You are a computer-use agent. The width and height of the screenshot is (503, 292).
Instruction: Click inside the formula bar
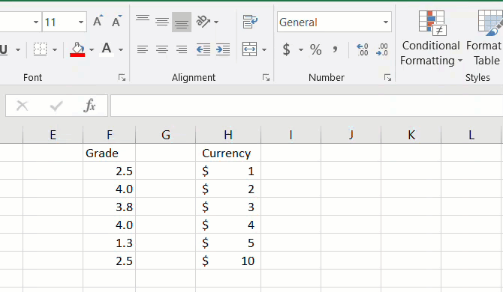306,106
